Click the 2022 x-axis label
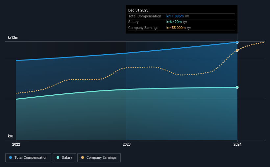This screenshot has height=167, width=270. point(16,144)
